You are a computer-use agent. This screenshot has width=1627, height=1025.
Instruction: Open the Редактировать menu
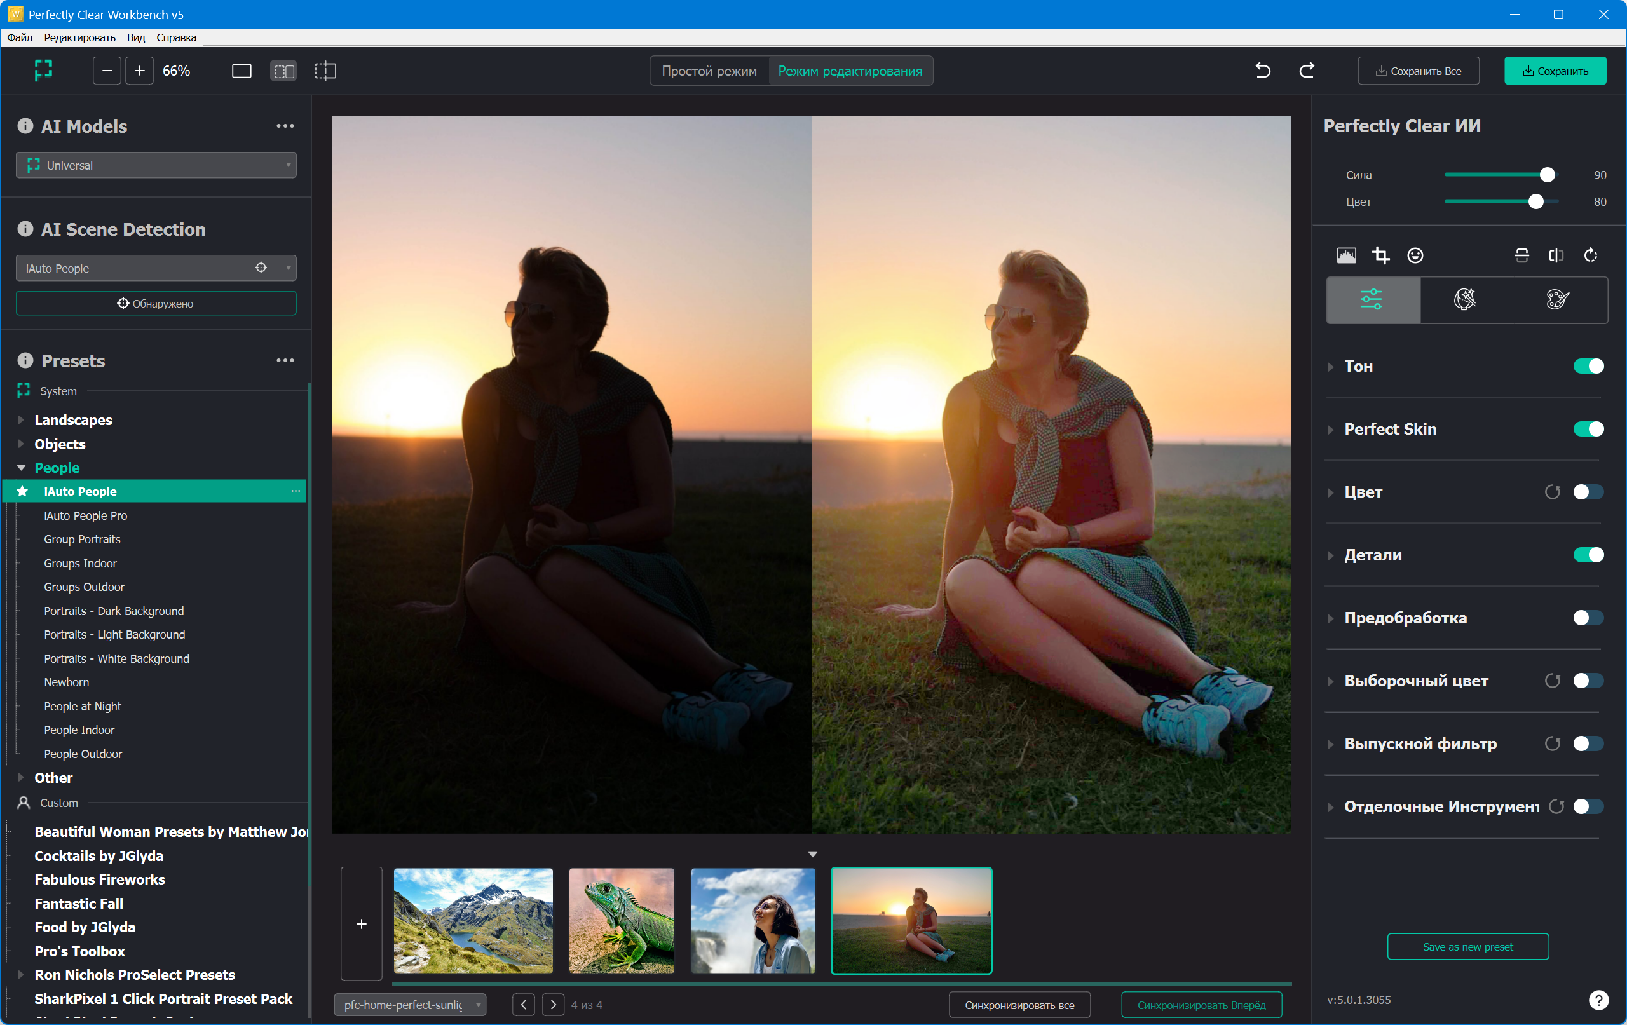coord(79,38)
